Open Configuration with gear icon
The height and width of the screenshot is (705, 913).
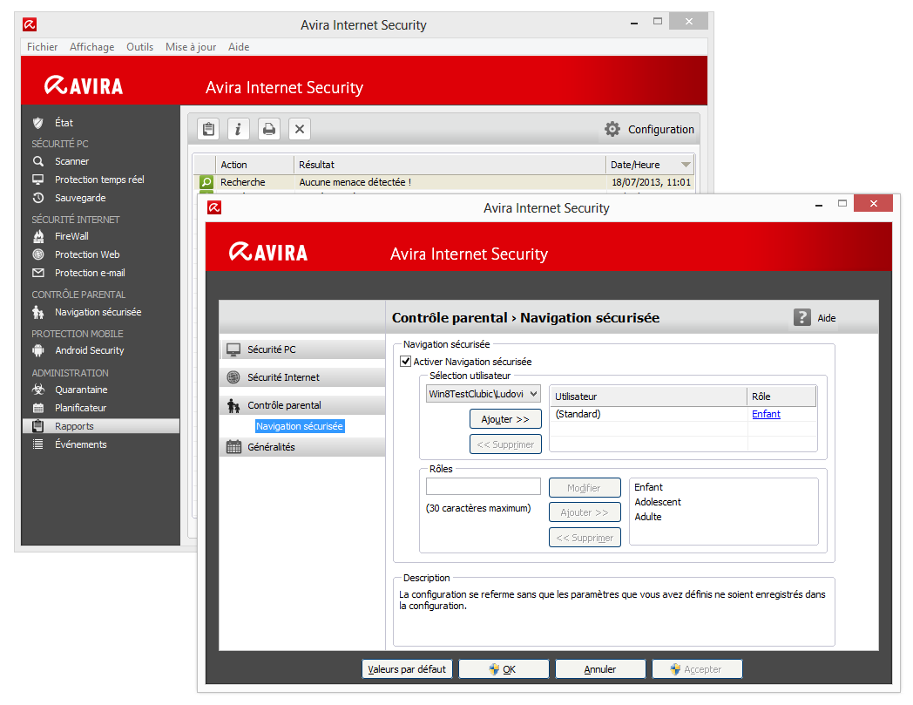coord(649,129)
